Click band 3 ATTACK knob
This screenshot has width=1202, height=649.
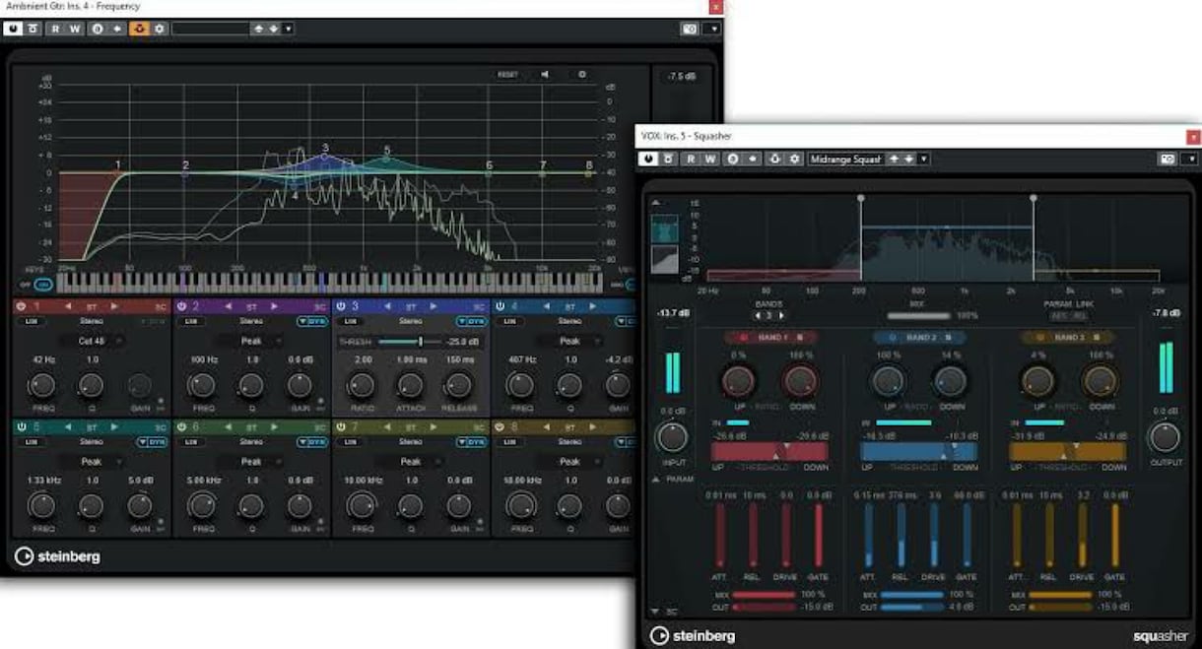coord(410,385)
